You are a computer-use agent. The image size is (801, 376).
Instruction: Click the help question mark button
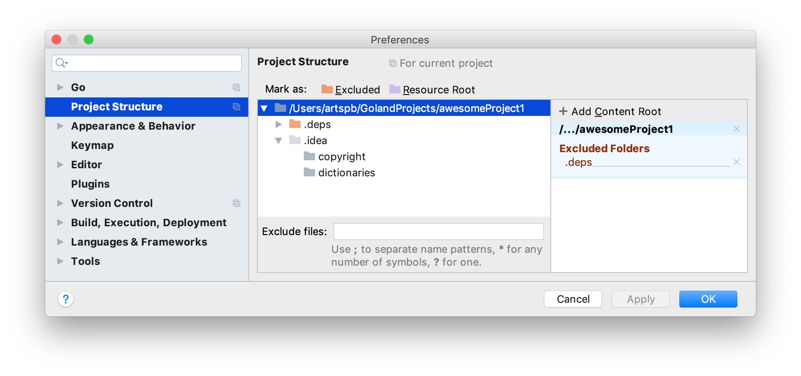[66, 299]
